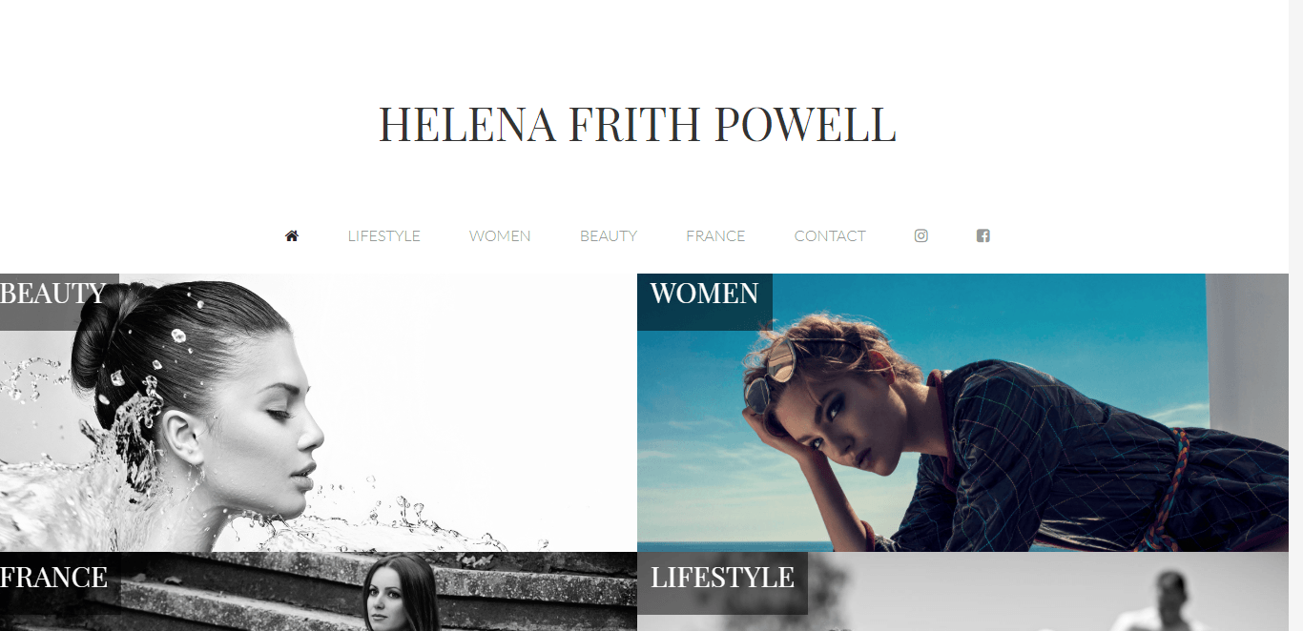This screenshot has height=631, width=1303.
Task: Open the Facebook icon link
Action: point(982,235)
